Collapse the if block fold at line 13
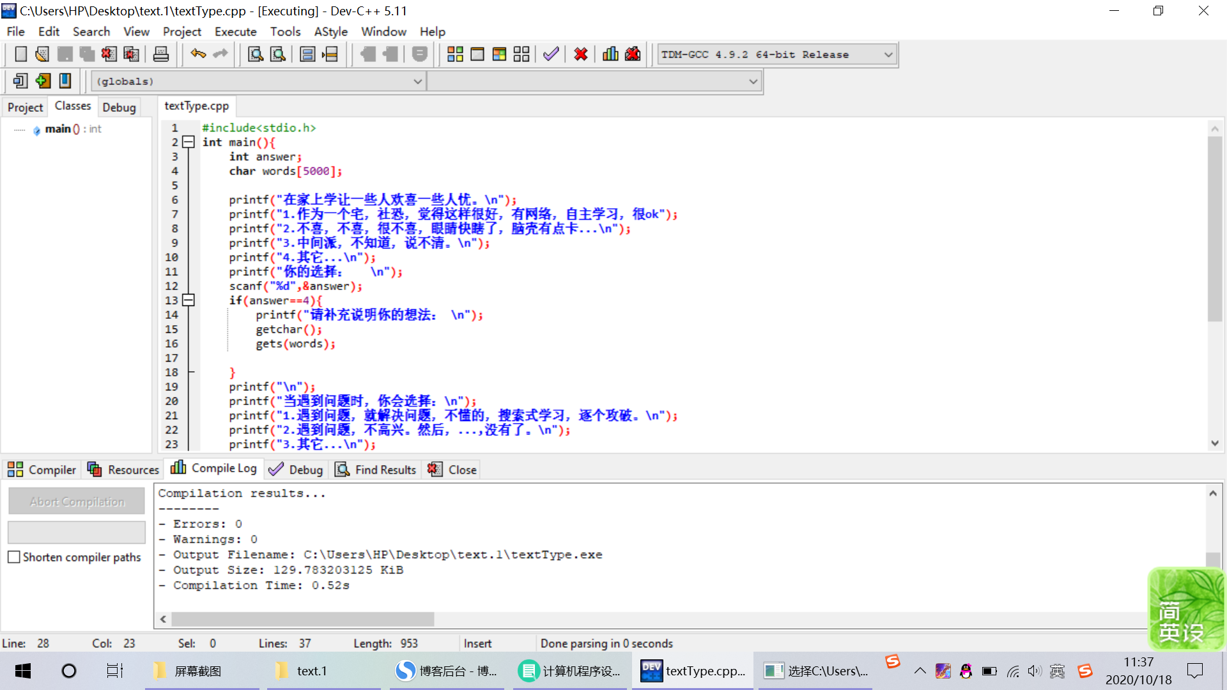The height and width of the screenshot is (690, 1227). coord(189,300)
